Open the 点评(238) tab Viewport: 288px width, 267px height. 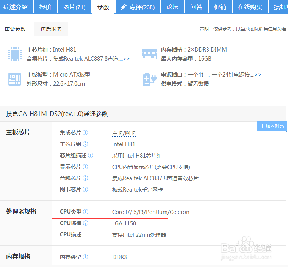(138, 7)
